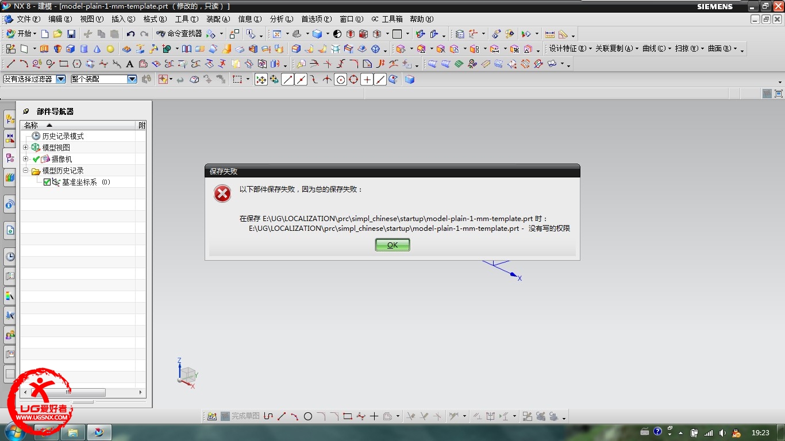This screenshot has height=441, width=785.
Task: Expand the 摄像机 tree node
Action: 25,159
